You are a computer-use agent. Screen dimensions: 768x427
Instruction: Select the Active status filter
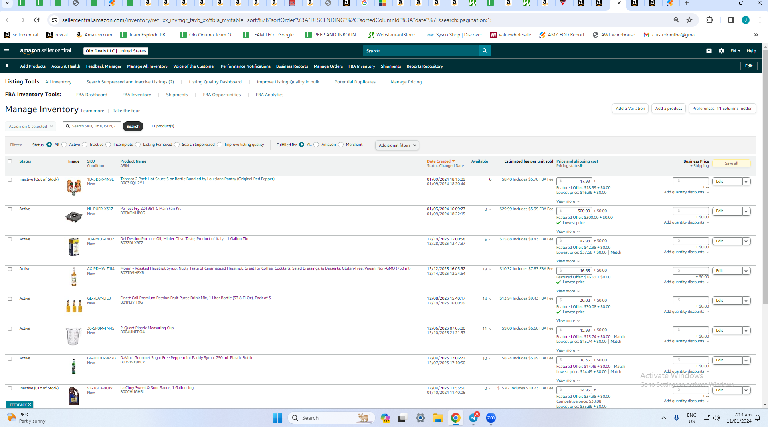[64, 145]
